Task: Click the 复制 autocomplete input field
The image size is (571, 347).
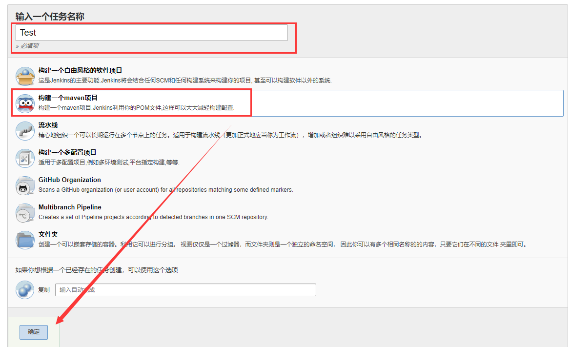Action: (186, 290)
